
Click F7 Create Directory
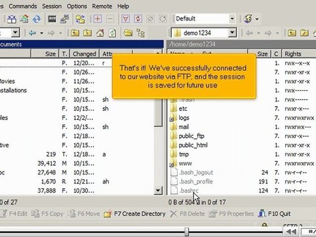[135, 213]
